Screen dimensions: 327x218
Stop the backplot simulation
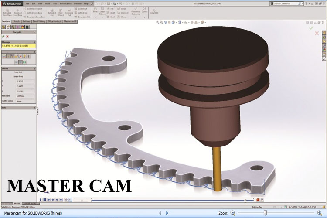coord(44,200)
